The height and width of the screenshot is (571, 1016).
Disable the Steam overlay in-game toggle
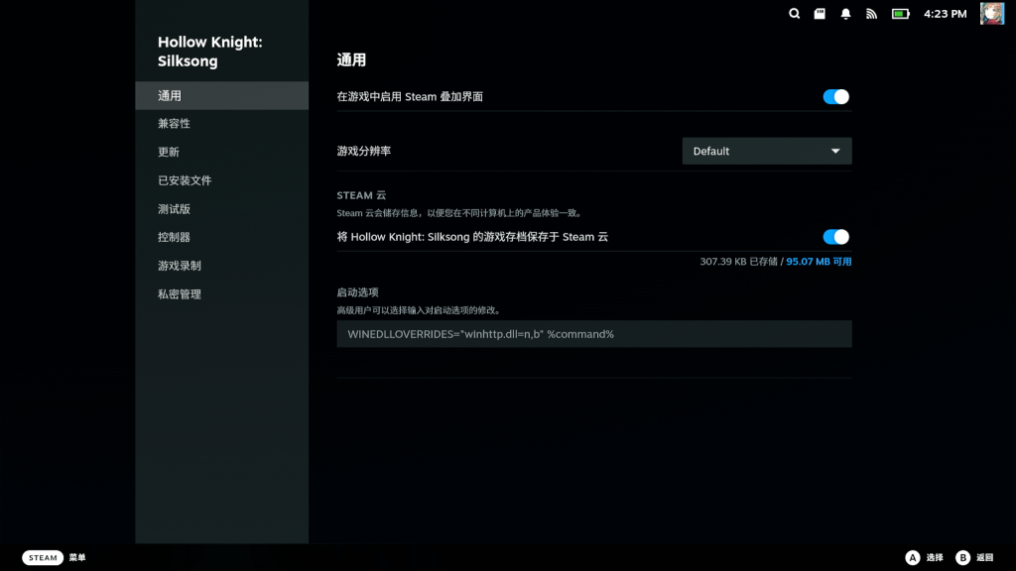click(835, 96)
